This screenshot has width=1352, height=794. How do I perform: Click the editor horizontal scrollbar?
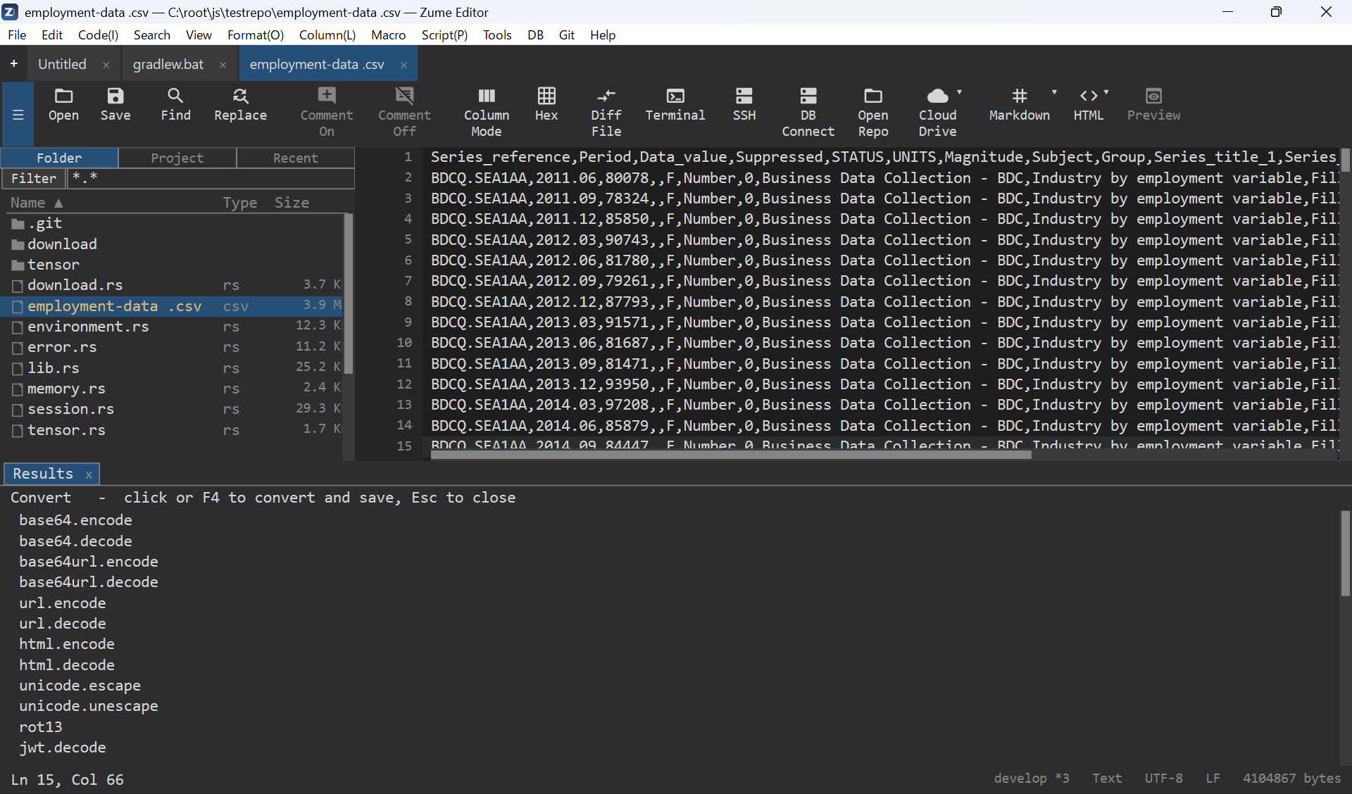pyautogui.click(x=731, y=455)
